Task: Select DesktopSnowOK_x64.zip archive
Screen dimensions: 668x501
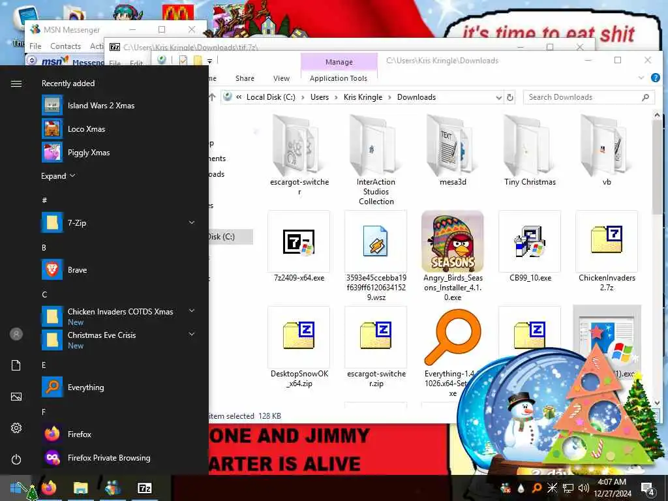Action: [x=299, y=347]
